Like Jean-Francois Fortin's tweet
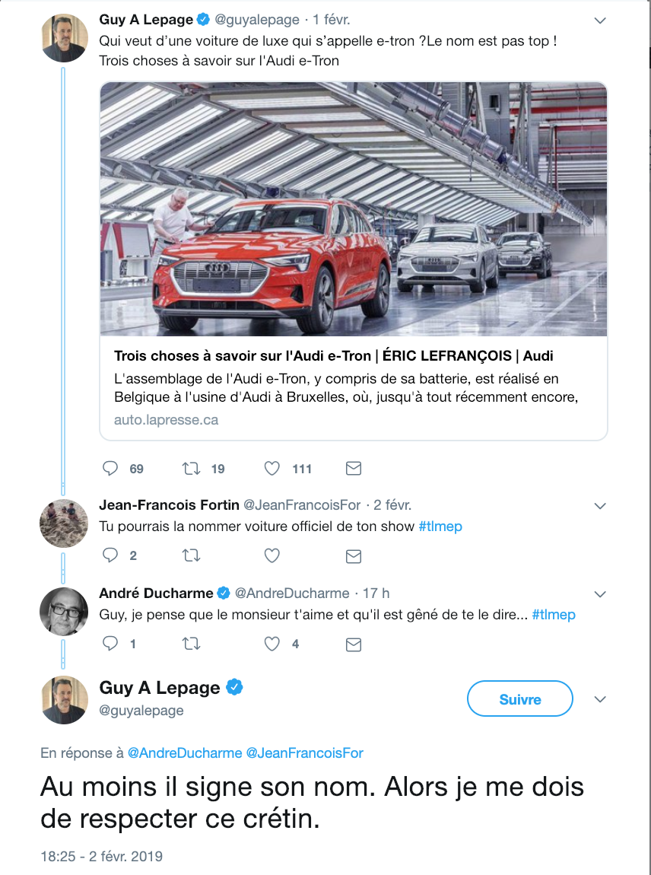This screenshot has height=875, width=651. coord(272,555)
